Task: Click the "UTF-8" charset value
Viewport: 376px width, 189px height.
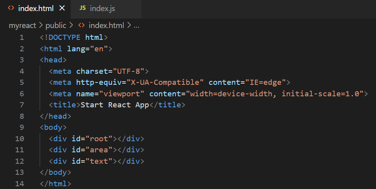Action: (x=128, y=71)
